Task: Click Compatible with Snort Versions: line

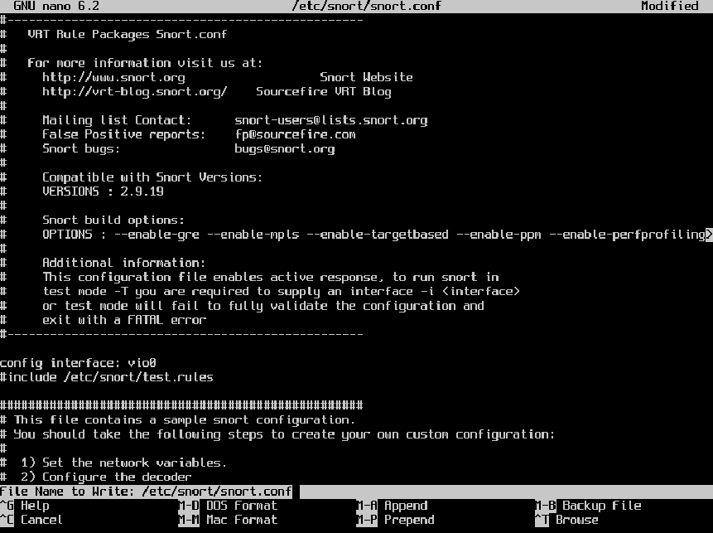Action: click(152, 177)
